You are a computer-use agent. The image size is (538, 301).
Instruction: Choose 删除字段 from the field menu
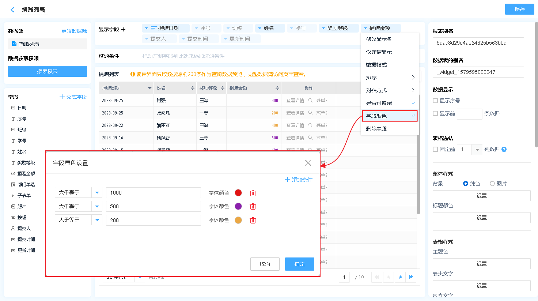[376, 129]
